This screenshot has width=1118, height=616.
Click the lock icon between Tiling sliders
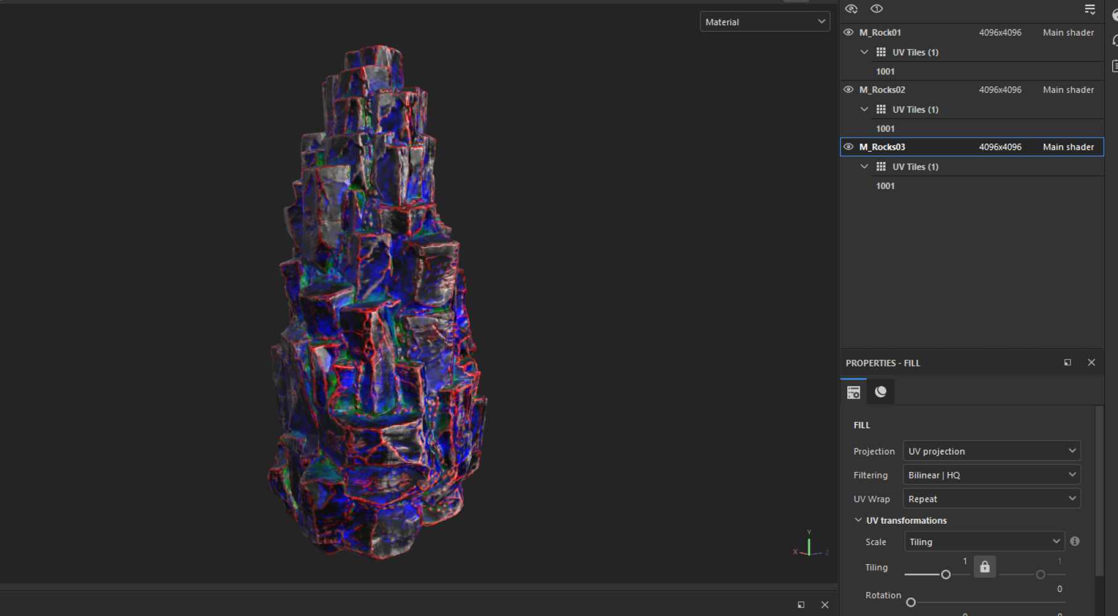click(x=984, y=567)
